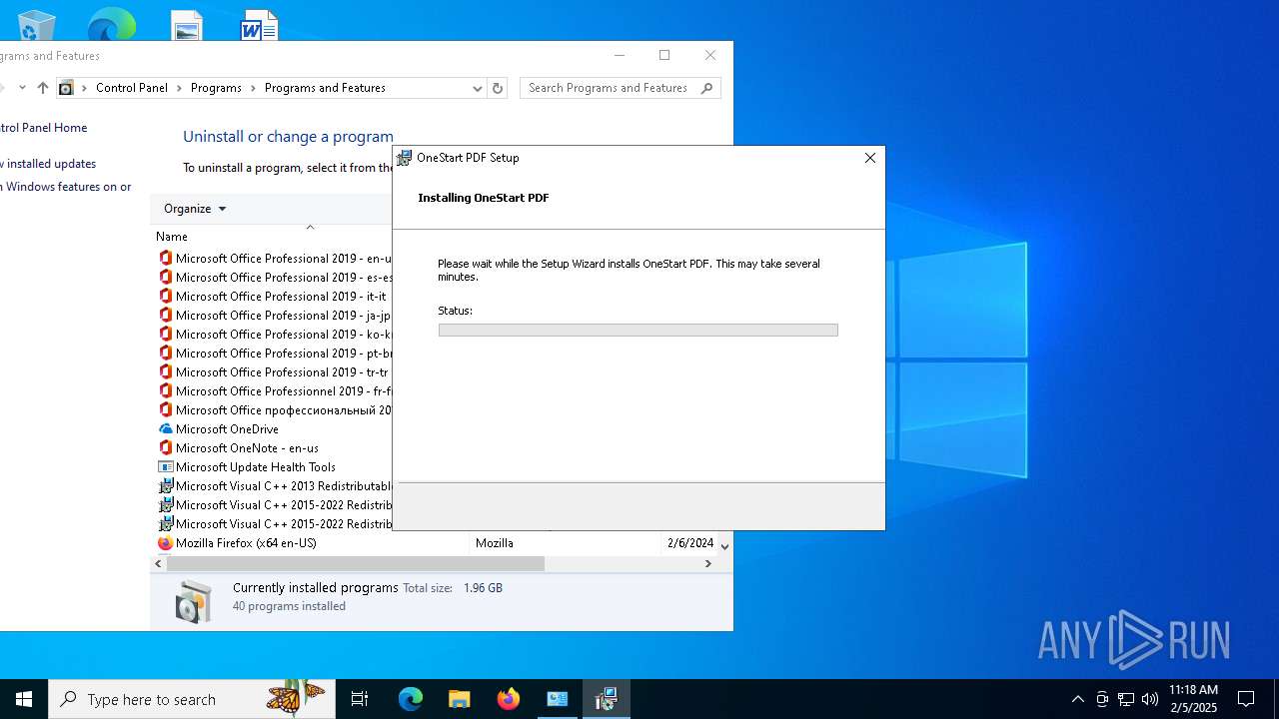Click the Type here to search box
Image resolution: width=1279 pixels, height=719 pixels.
pos(192,699)
